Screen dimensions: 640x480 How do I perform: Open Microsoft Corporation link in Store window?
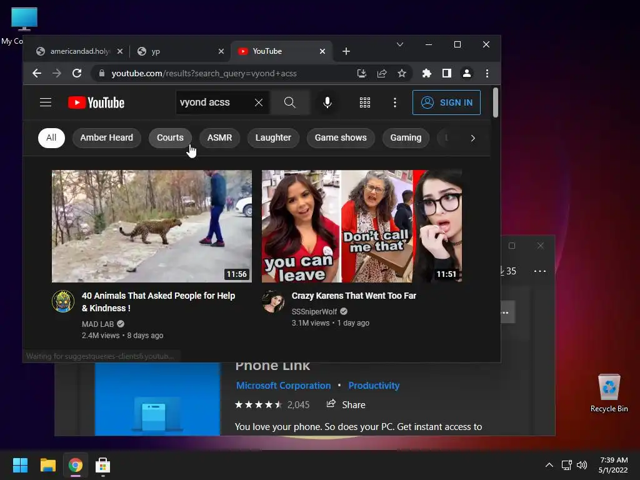[x=283, y=385]
